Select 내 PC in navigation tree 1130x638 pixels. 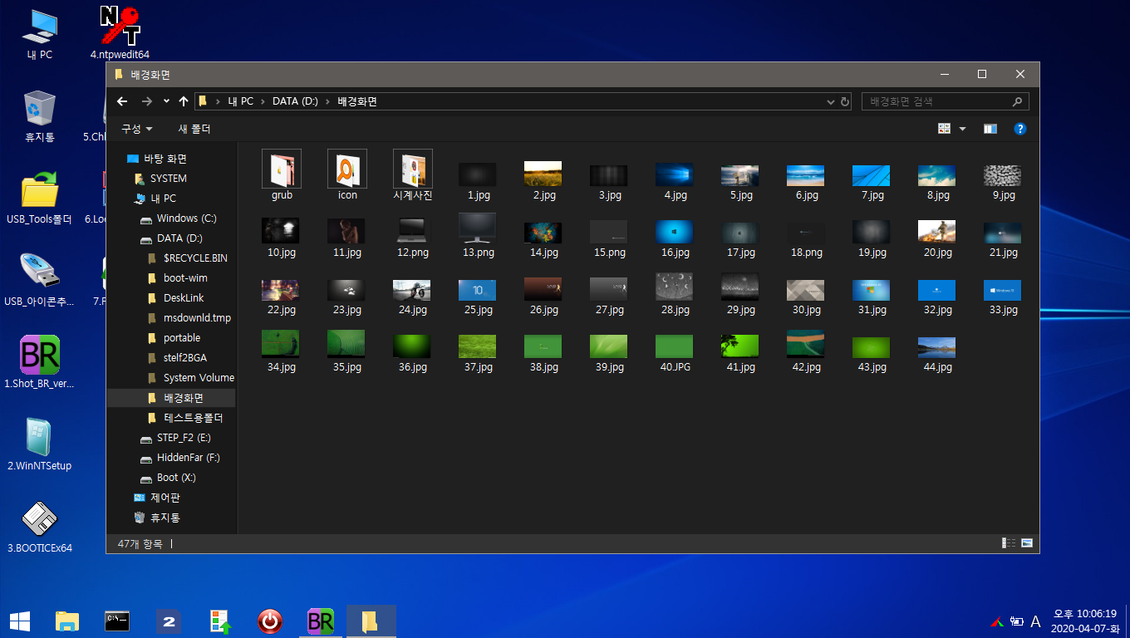click(155, 199)
